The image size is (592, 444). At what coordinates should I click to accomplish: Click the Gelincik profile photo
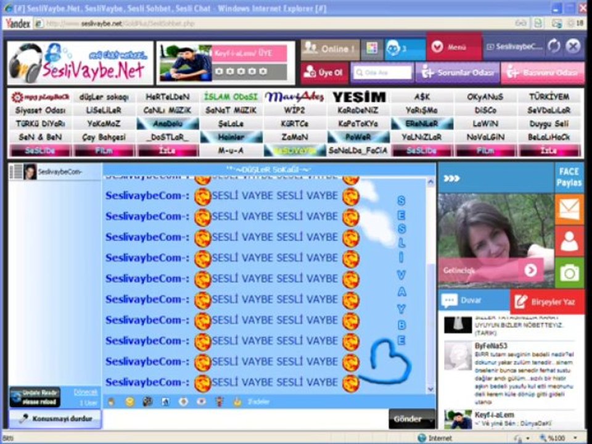tap(495, 242)
